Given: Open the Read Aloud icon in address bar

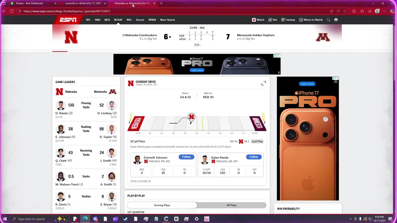Looking at the screenshot, I should tap(338, 11).
